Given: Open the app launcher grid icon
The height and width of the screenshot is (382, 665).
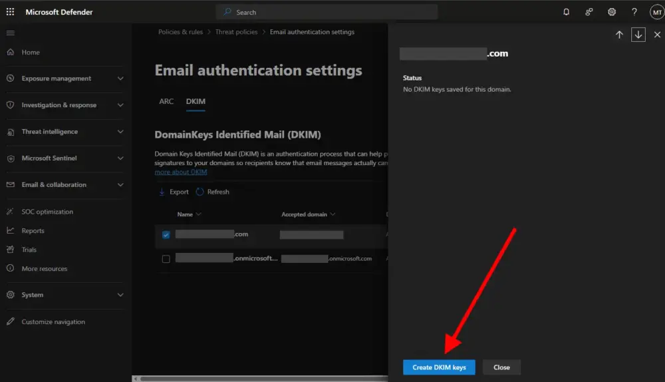Looking at the screenshot, I should pos(10,12).
